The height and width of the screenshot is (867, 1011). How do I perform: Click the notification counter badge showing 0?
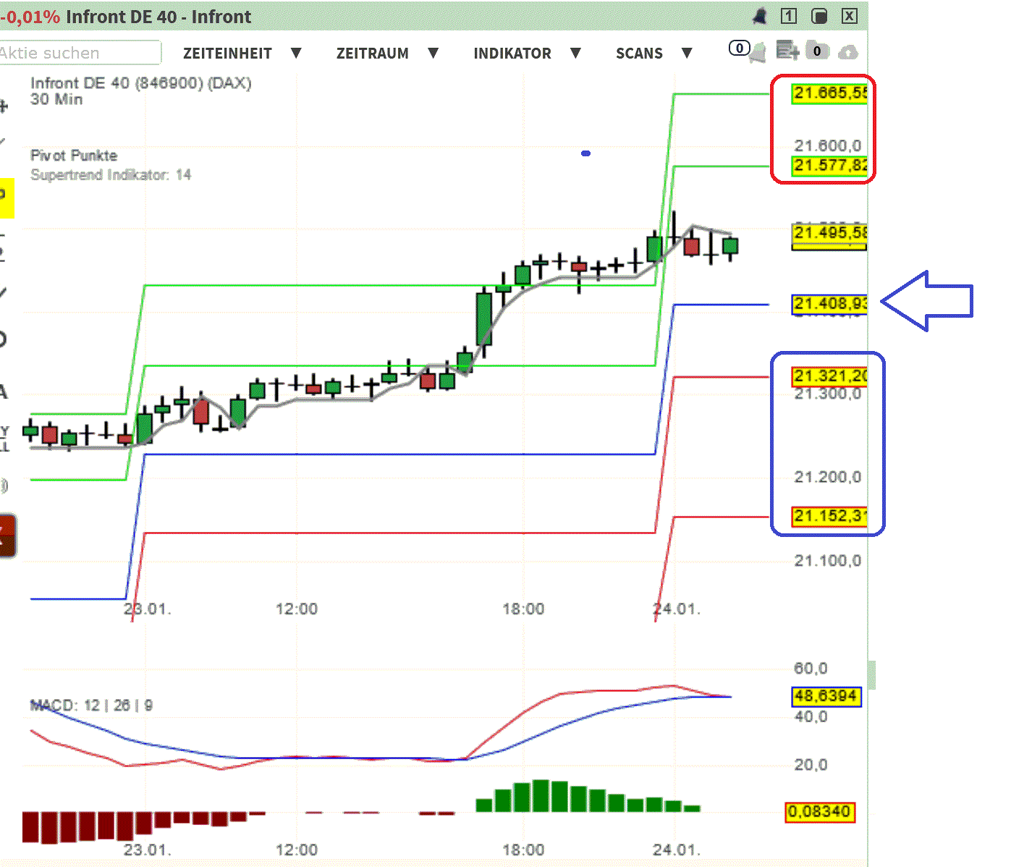point(739,47)
